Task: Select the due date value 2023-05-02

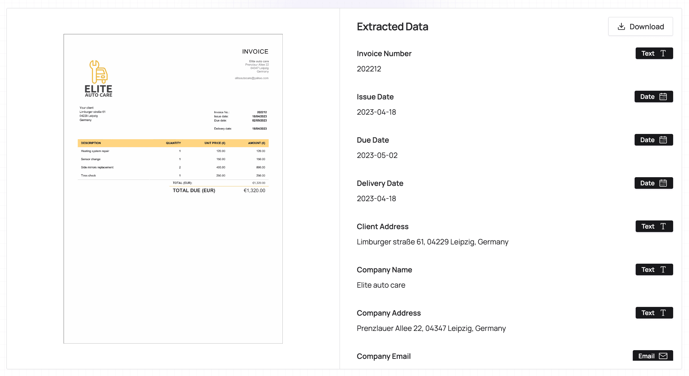Action: click(377, 156)
